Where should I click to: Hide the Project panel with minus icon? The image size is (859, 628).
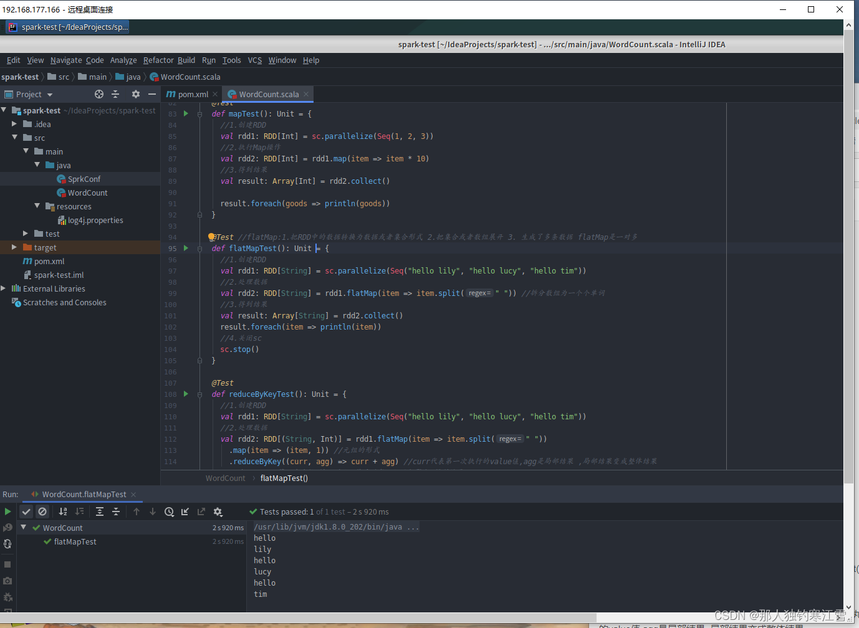(152, 94)
